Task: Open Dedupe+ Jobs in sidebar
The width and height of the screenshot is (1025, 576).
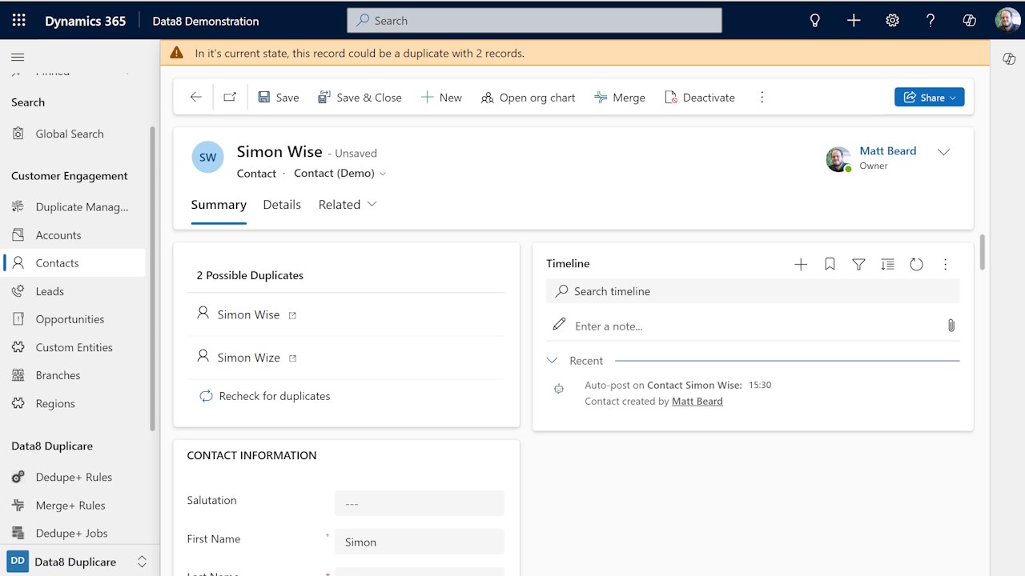Action: pyautogui.click(x=74, y=533)
